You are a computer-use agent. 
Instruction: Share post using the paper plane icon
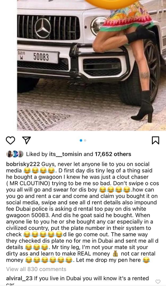(x=26, y=140)
